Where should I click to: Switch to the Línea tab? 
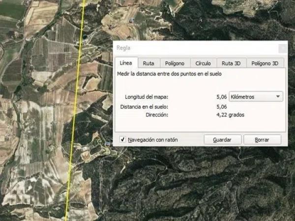pos(126,63)
